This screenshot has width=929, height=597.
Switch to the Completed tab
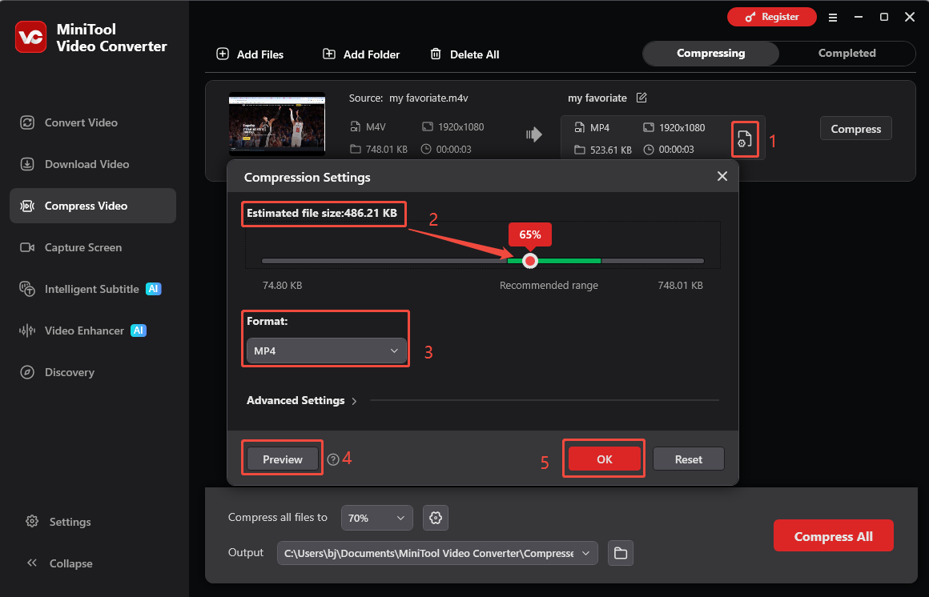tap(847, 54)
